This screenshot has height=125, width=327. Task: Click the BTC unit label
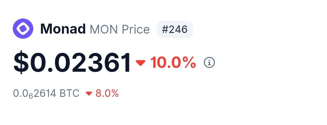[69, 94]
